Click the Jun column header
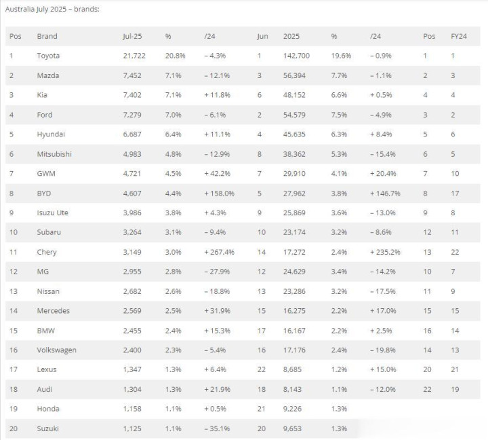 click(263, 36)
